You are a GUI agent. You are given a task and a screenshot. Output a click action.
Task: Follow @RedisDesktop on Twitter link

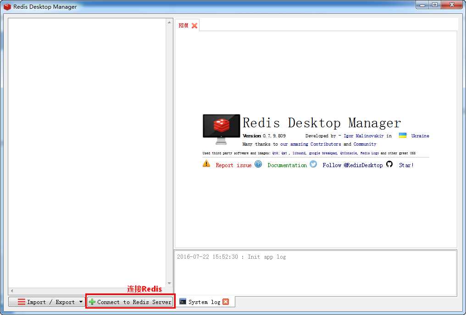(352, 165)
